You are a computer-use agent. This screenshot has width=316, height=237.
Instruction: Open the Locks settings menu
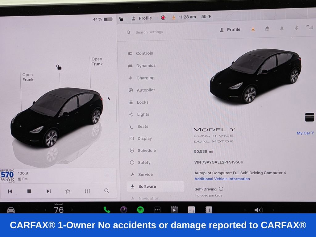click(x=139, y=102)
